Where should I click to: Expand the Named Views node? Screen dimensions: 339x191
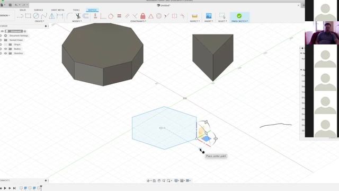click(x=1, y=40)
